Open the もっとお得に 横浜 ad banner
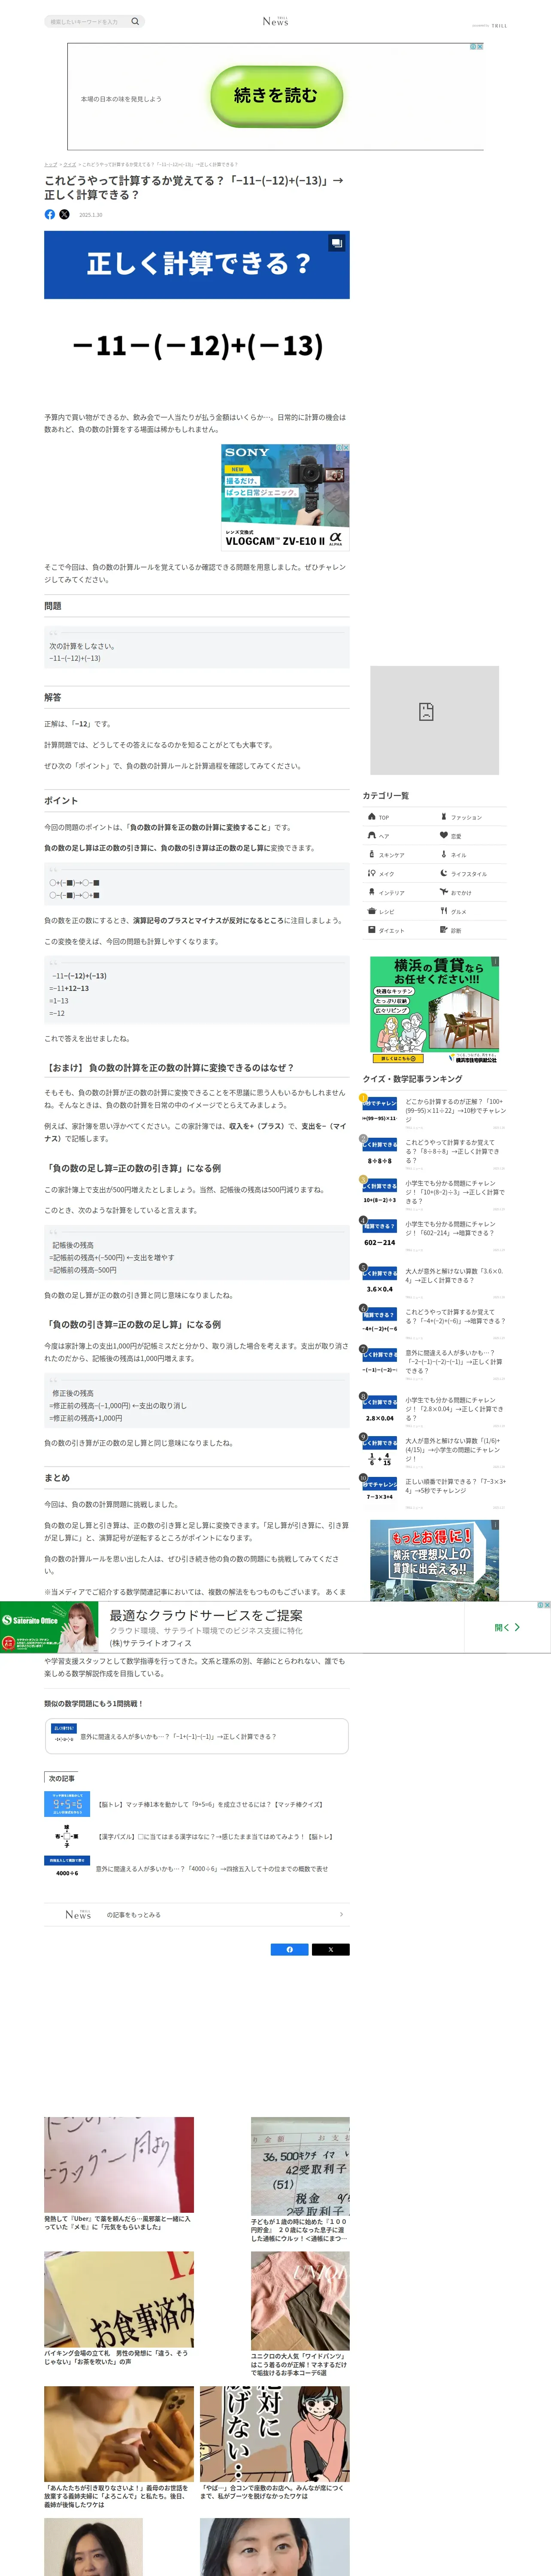Screen dimensions: 551x2576 (x=434, y=1560)
